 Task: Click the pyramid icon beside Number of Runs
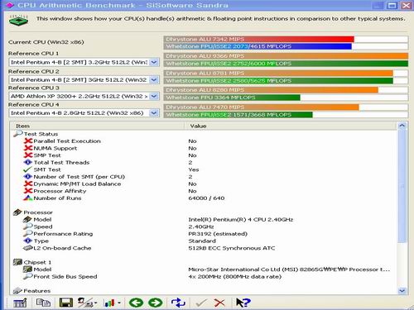click(28, 198)
